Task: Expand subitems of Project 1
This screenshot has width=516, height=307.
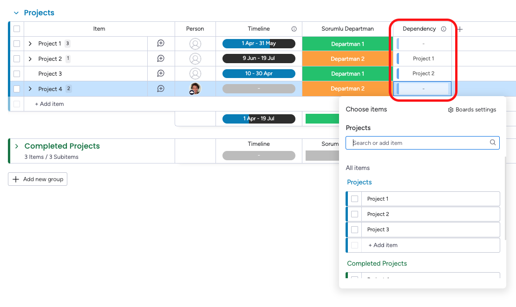Action: [30, 44]
